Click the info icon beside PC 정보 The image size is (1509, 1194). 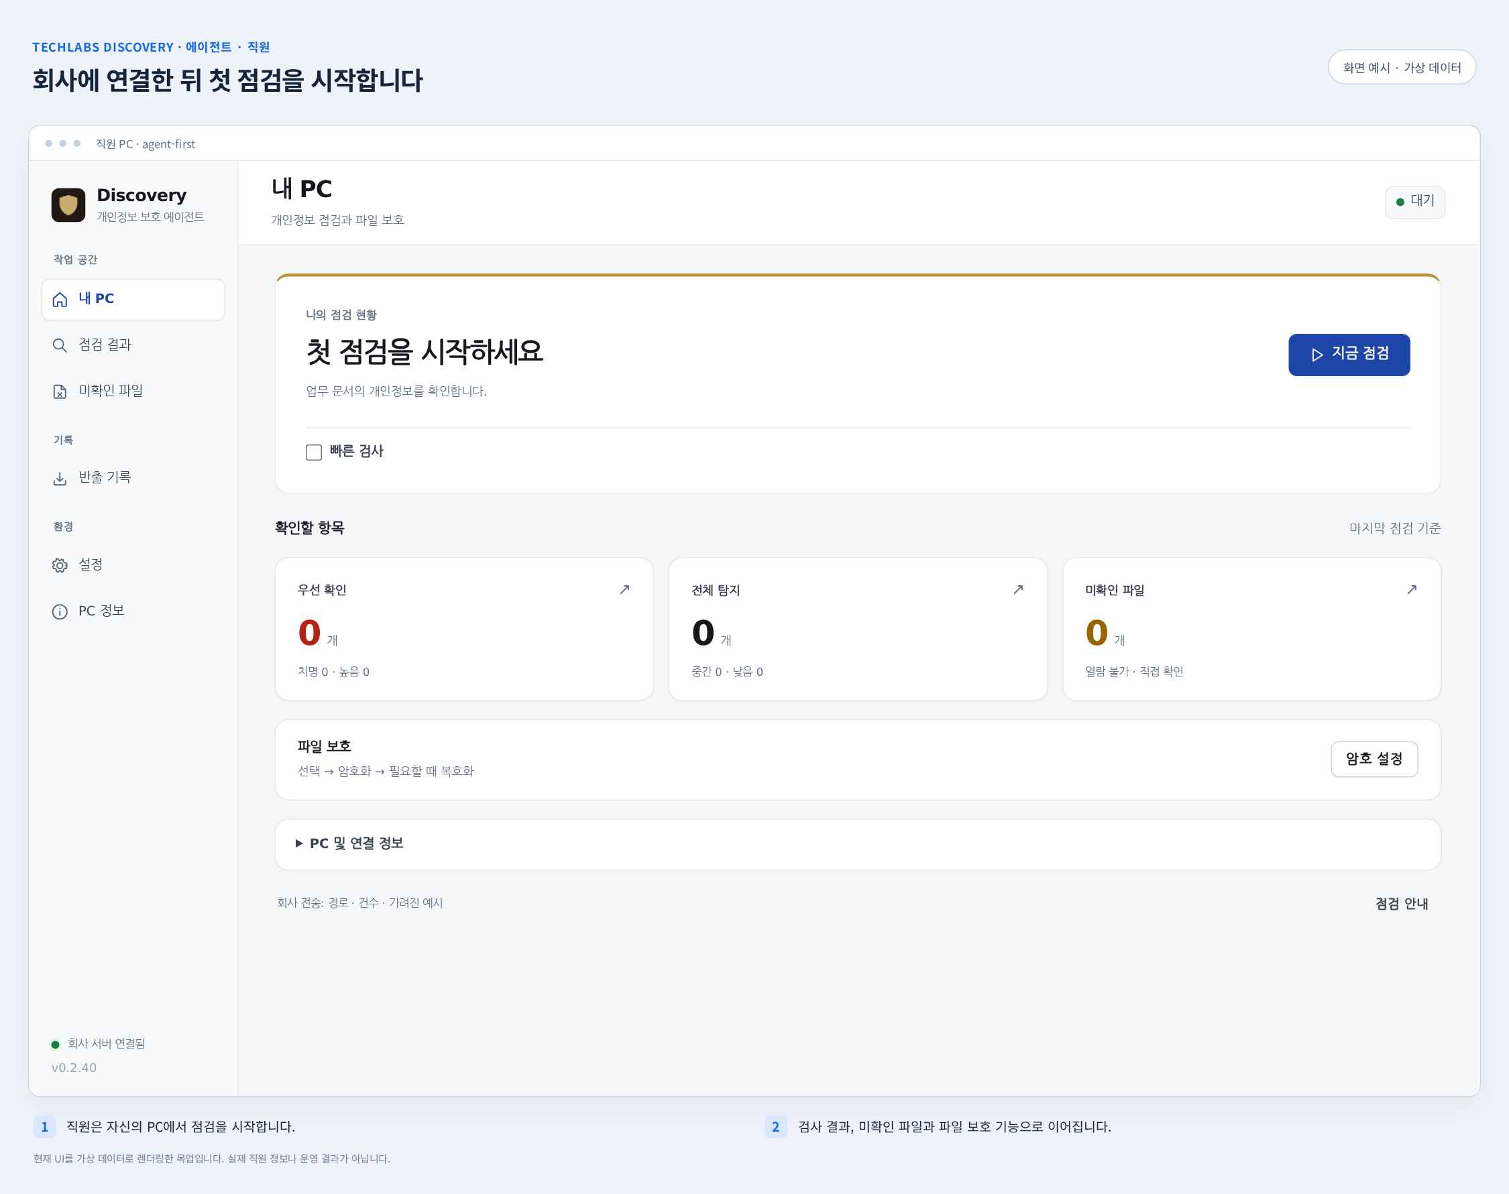60,611
